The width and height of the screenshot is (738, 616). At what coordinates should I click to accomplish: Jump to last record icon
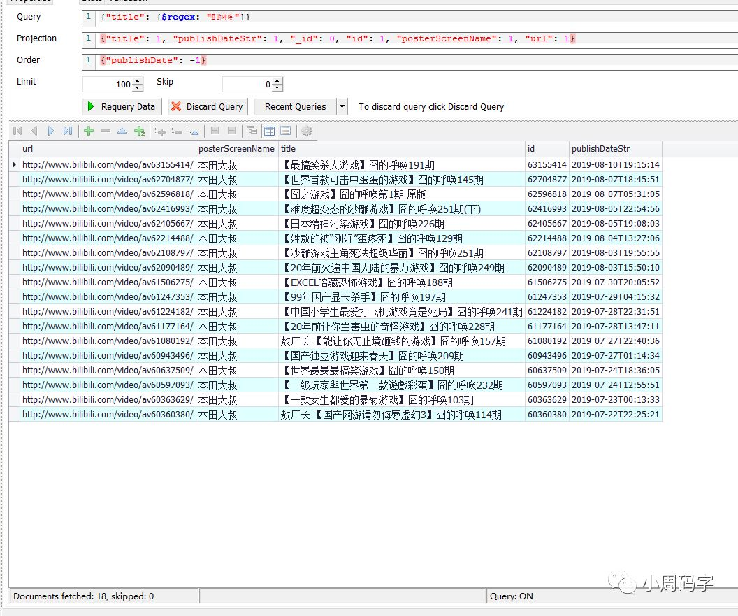68,131
